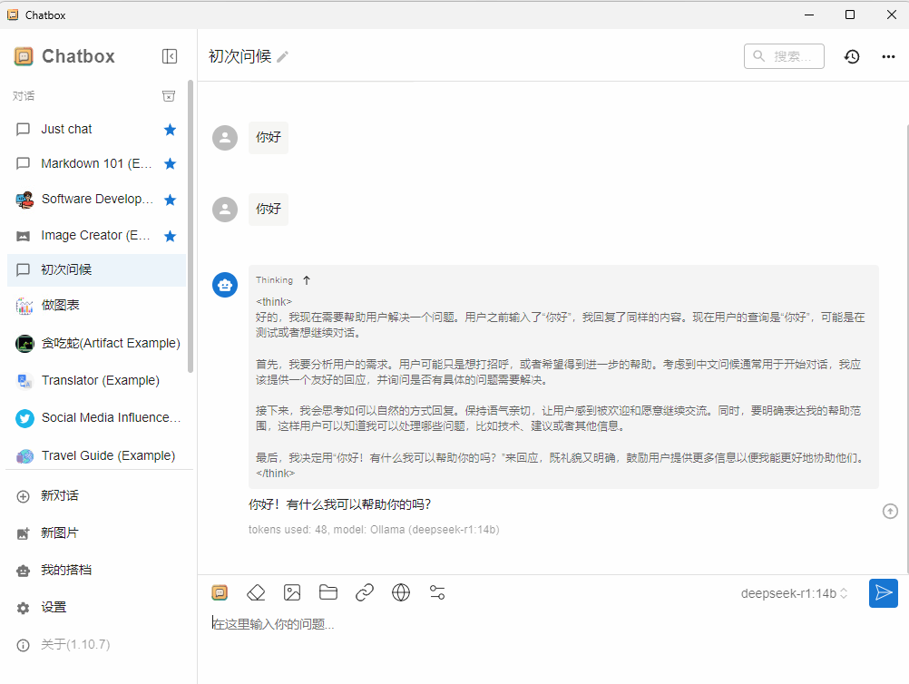Viewport: 909px width, 684px height.
Task: Click the eraser clear-context icon
Action: 256,592
